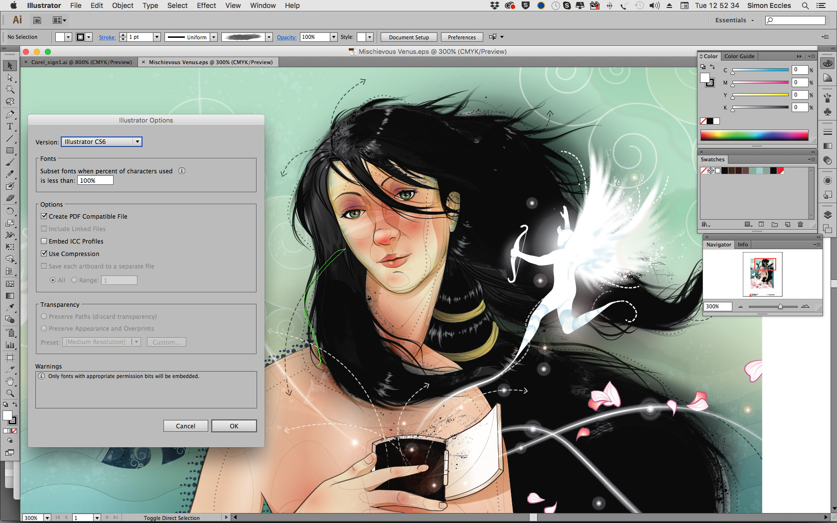
Task: Open the stroke weight 1 pt dropdown
Action: 156,37
